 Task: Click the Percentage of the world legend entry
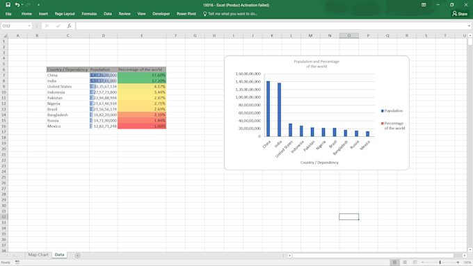coord(393,126)
